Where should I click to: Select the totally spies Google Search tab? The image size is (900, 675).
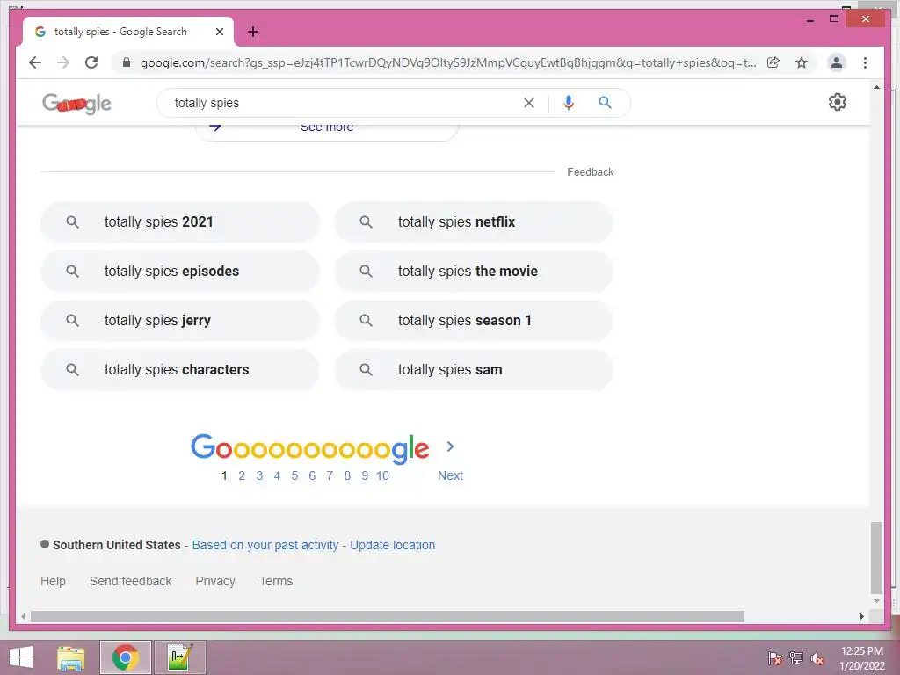click(128, 32)
